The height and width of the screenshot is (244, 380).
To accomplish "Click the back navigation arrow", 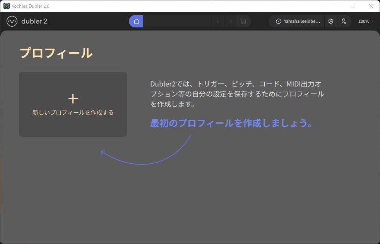I will [218, 21].
